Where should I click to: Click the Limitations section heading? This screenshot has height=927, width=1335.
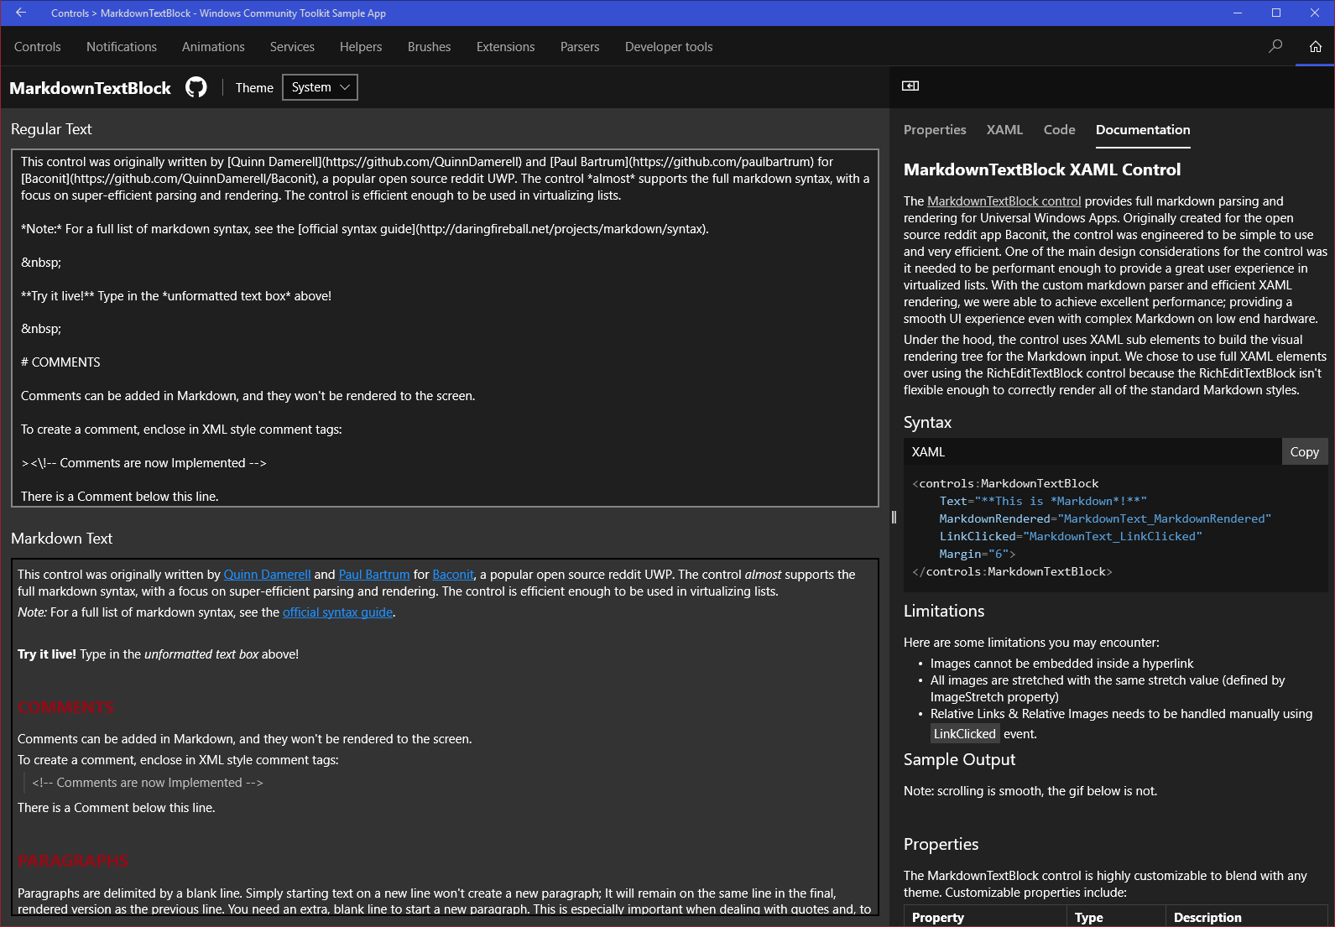tap(944, 611)
